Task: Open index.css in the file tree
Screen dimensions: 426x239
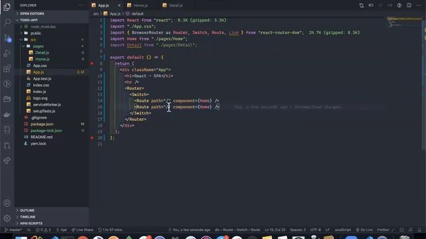Action: tap(52, 85)
